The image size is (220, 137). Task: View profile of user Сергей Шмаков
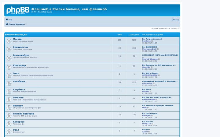[x=150, y=59]
